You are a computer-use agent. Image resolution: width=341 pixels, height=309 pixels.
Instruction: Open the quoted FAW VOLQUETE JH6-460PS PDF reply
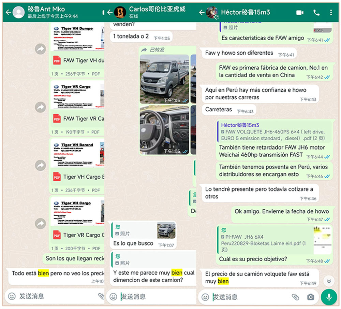tap(274, 131)
